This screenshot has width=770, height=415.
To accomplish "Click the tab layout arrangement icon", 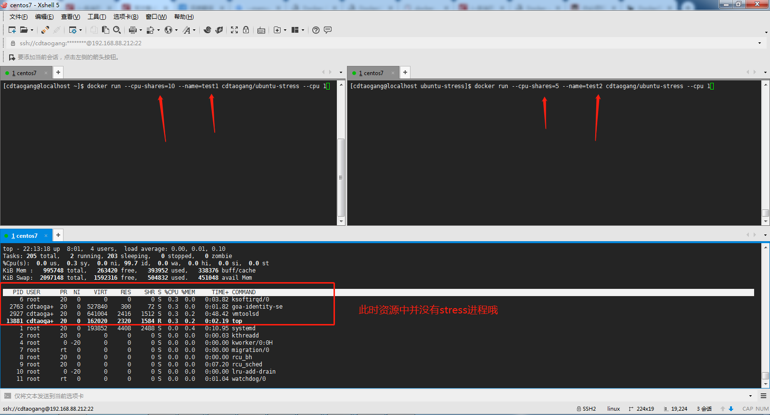I will [x=295, y=30].
